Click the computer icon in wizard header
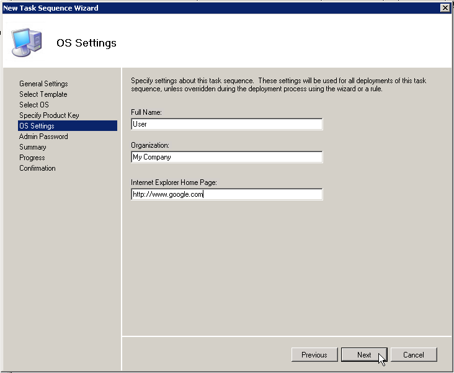Viewport: 454px width, 373px height. point(27,42)
